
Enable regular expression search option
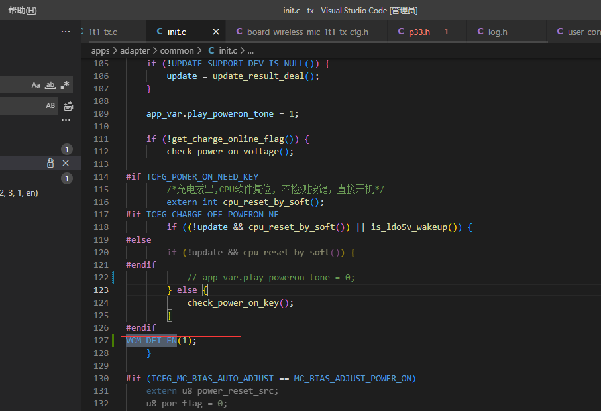65,85
